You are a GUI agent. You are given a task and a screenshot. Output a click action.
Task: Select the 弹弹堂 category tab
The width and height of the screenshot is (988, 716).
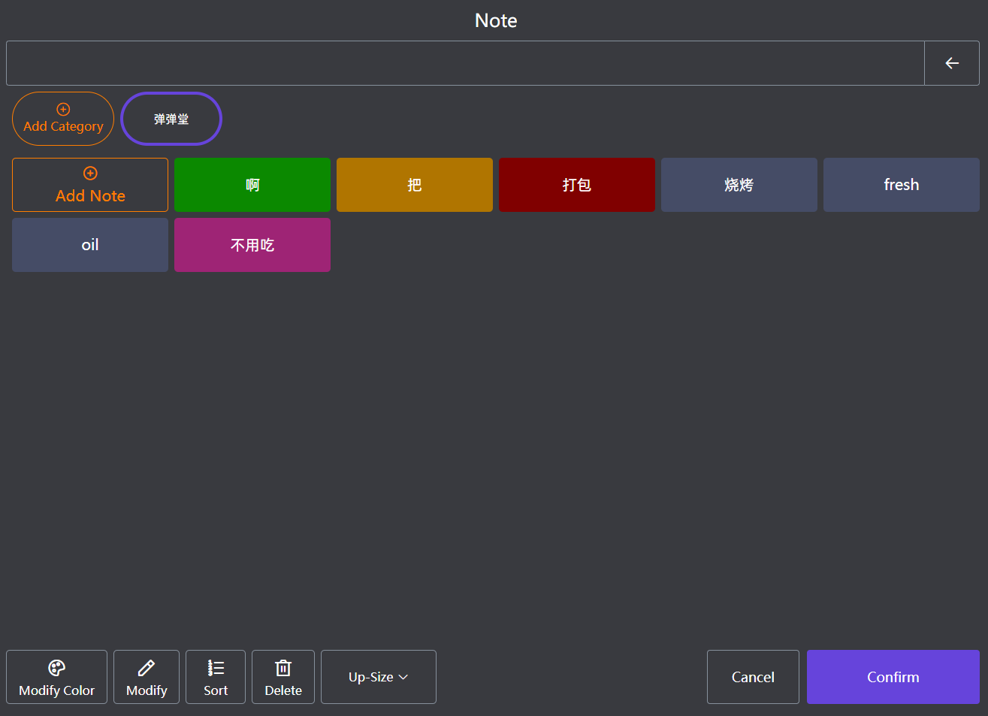171,119
